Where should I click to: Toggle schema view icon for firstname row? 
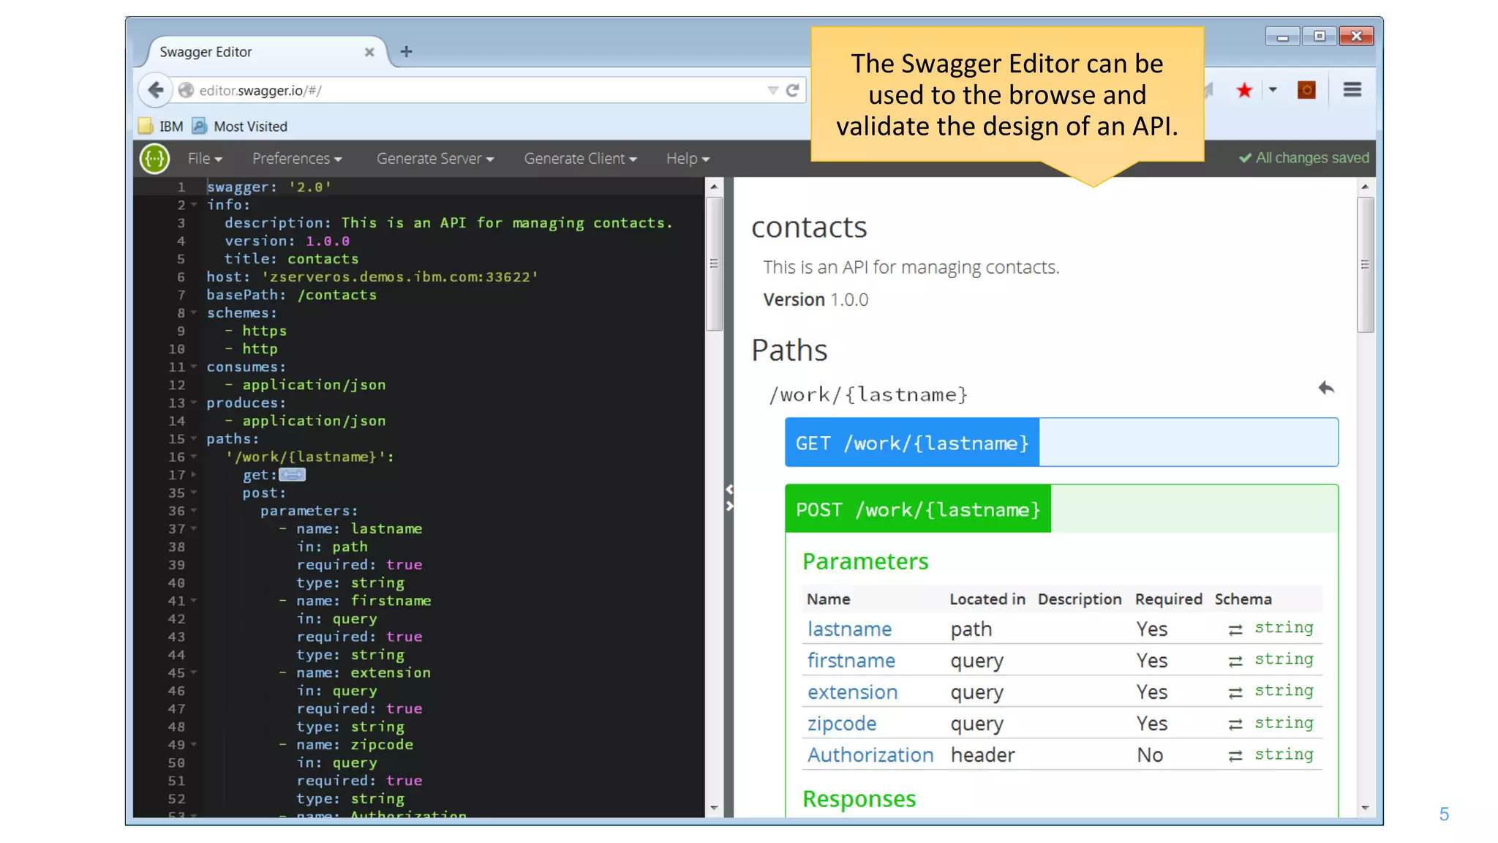tap(1235, 661)
